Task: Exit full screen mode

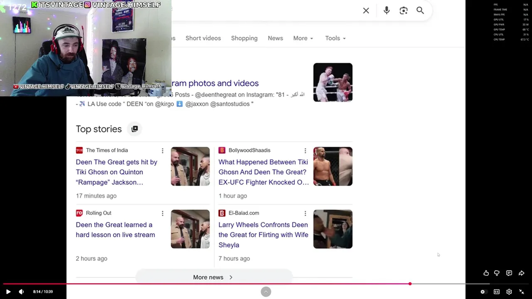Action: point(521,292)
